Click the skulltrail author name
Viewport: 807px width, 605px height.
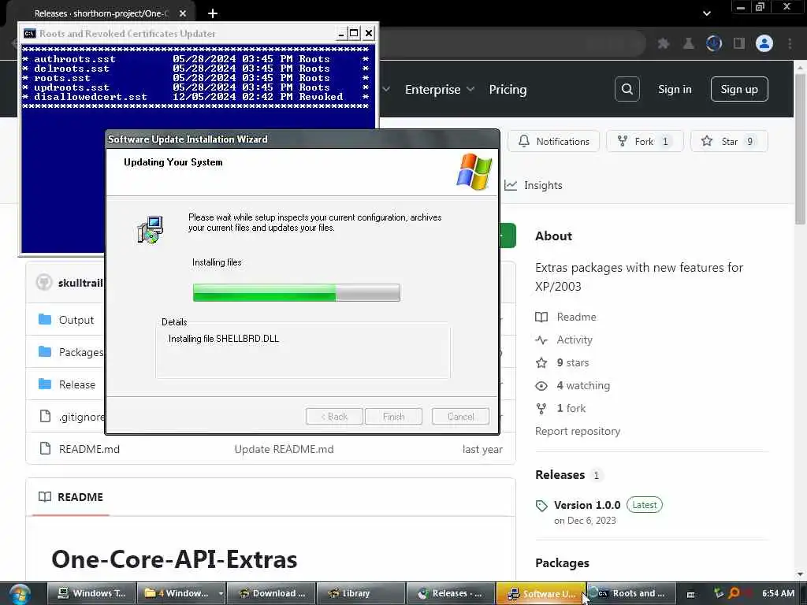tap(81, 283)
